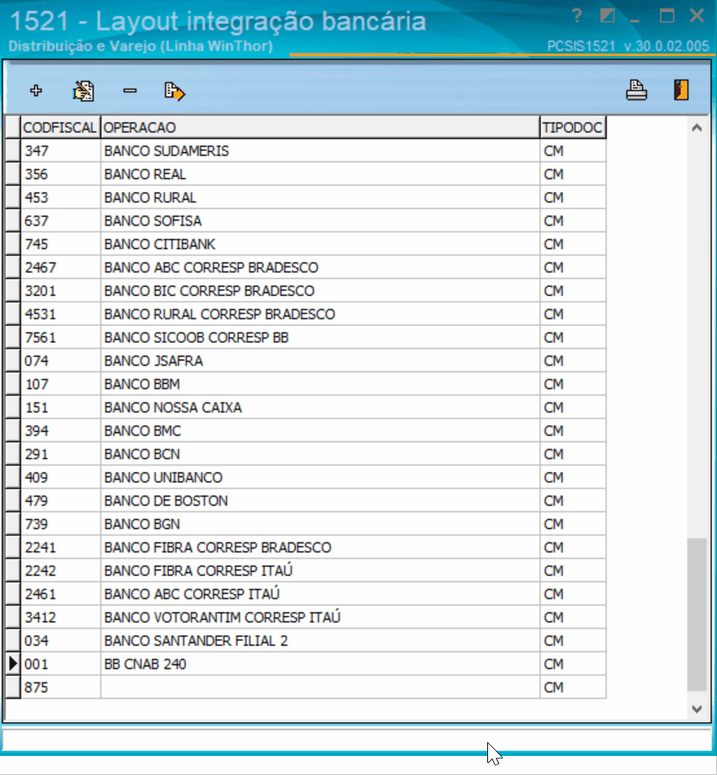
Task: Add a new layout with the plus icon
Action: 35,91
